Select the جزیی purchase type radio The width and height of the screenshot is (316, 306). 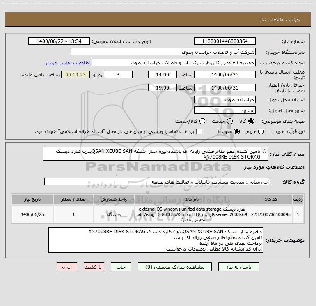(x=261, y=131)
